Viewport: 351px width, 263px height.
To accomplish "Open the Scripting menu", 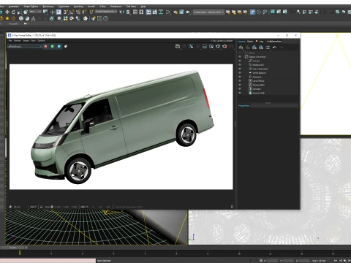I will tap(78, 7).
